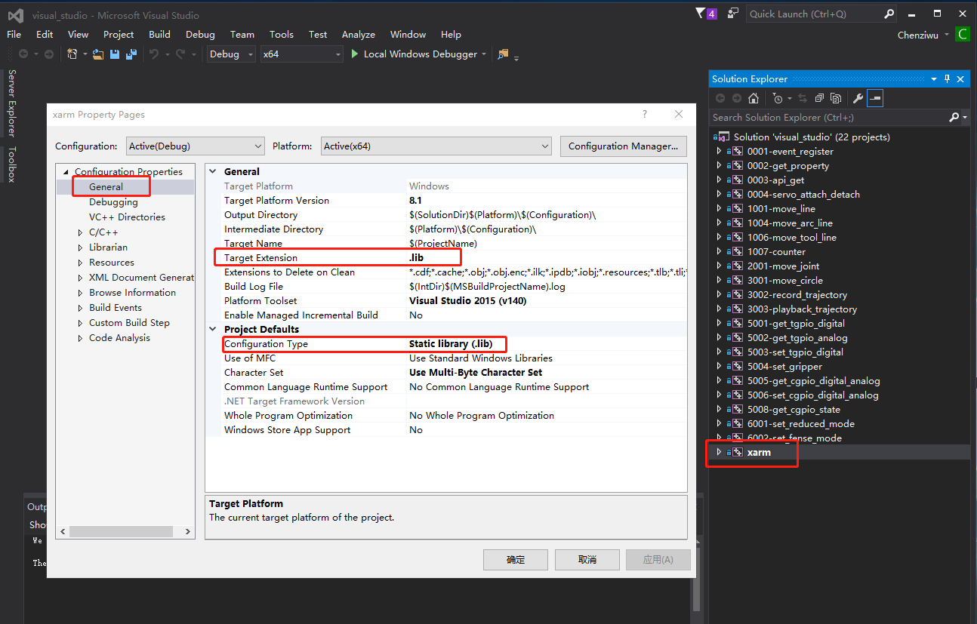Screen dimensions: 977x624
Task: Expand the C/C++ property node
Action: (x=81, y=232)
